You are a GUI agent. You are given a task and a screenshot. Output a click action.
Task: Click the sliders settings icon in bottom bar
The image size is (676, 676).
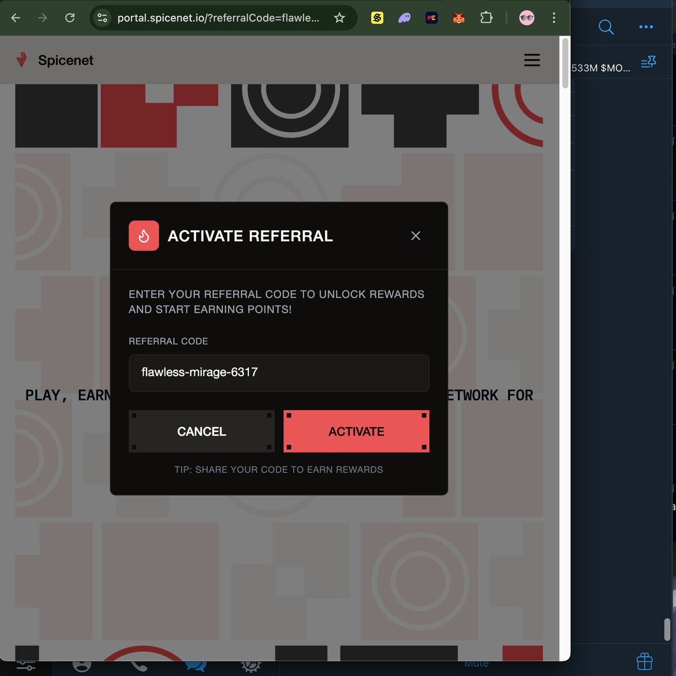pyautogui.click(x=26, y=666)
